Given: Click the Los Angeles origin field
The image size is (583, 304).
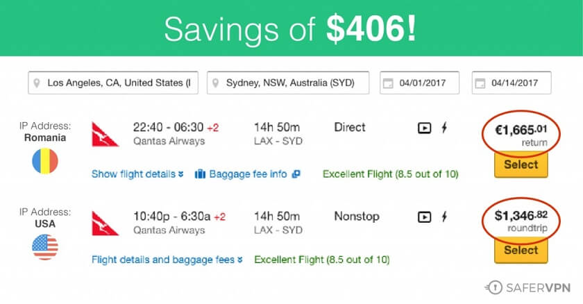Looking at the screenshot, I should (113, 83).
